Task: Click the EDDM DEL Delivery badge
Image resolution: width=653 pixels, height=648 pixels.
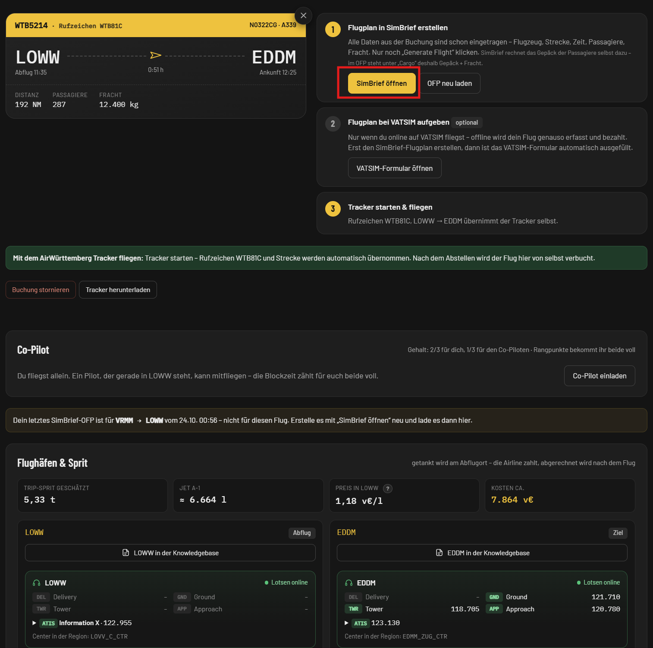Action: click(353, 597)
